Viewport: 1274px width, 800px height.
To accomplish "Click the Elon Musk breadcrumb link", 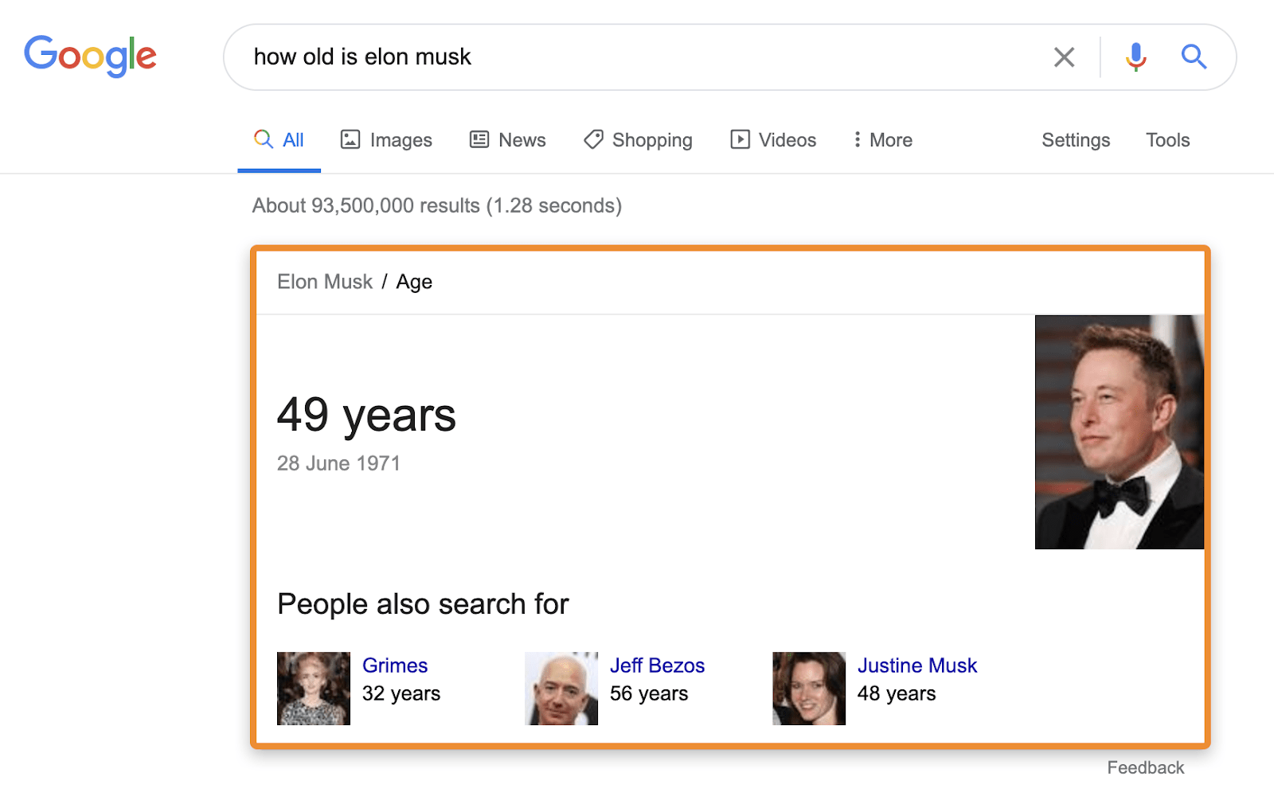I will tap(325, 281).
